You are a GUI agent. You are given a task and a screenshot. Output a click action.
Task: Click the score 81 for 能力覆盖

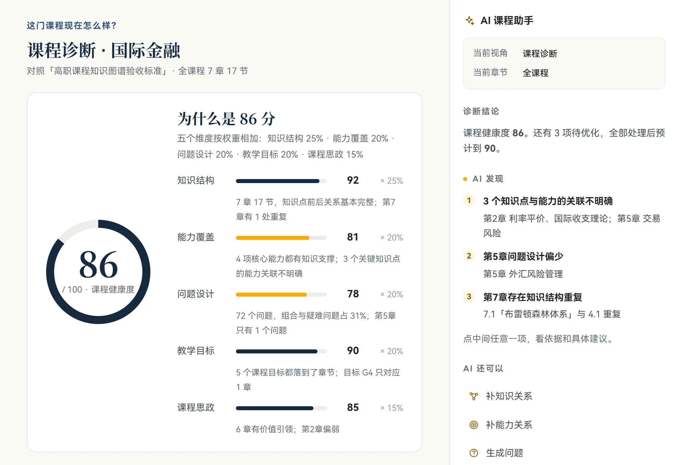(353, 237)
